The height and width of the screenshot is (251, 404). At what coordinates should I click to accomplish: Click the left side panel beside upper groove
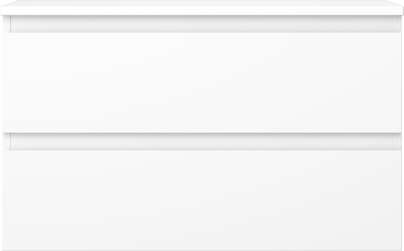point(6,24)
